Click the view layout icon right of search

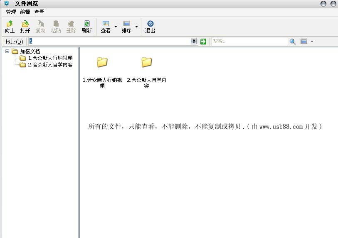tap(304, 42)
